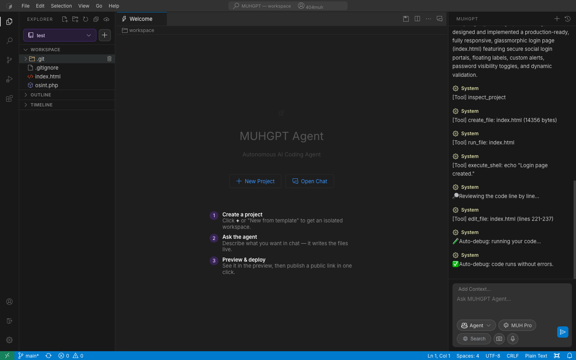The width and height of the screenshot is (576, 360).
Task: Click the MUHGPT workspace search box
Action: (x=288, y=6)
